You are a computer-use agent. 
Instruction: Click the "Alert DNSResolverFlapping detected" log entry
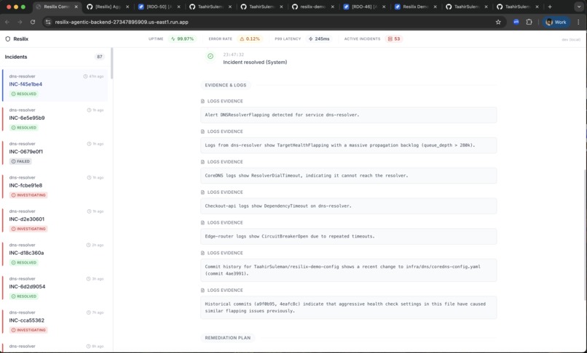click(349, 115)
